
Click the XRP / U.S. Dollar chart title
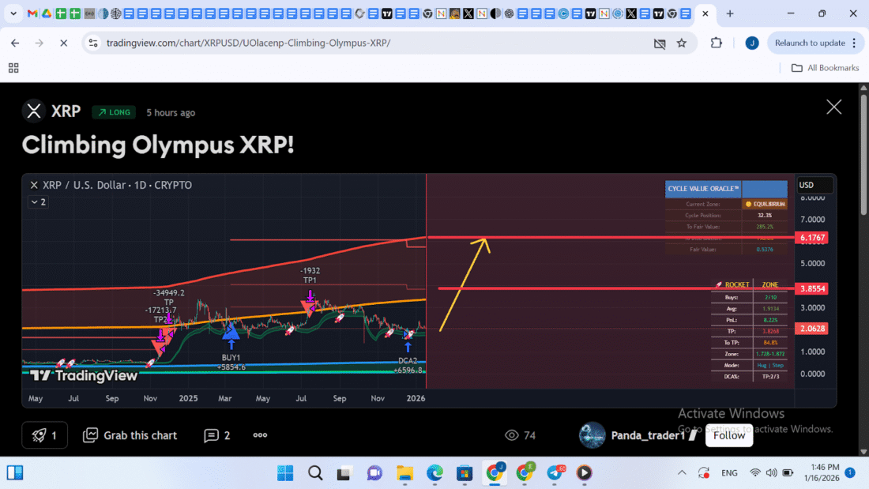point(117,185)
